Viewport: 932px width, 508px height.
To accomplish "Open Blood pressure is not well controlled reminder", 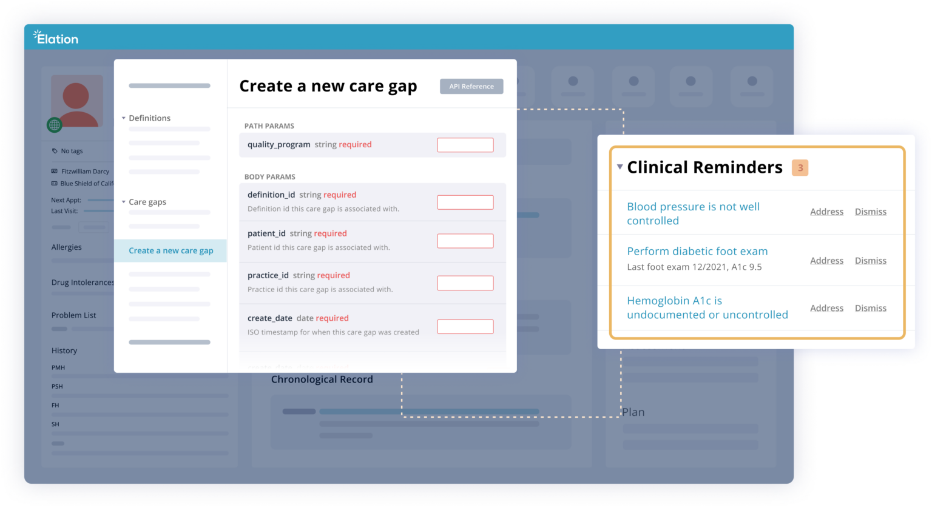I will pyautogui.click(x=693, y=213).
